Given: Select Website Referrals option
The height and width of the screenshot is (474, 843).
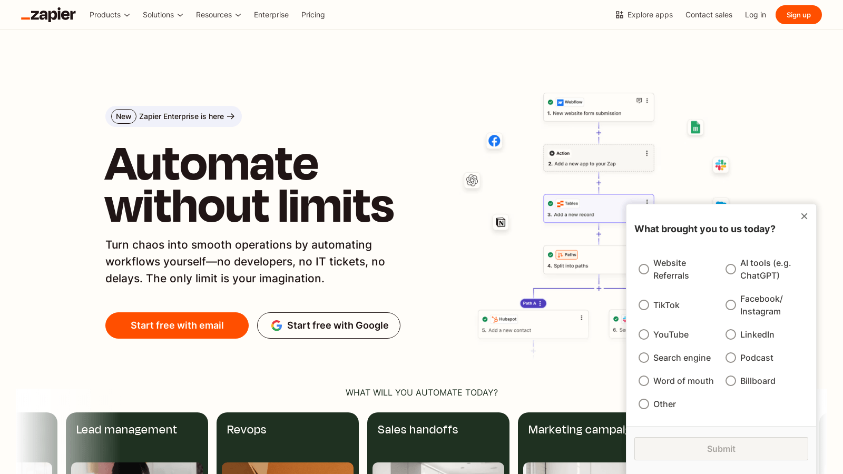Looking at the screenshot, I should click(x=644, y=269).
